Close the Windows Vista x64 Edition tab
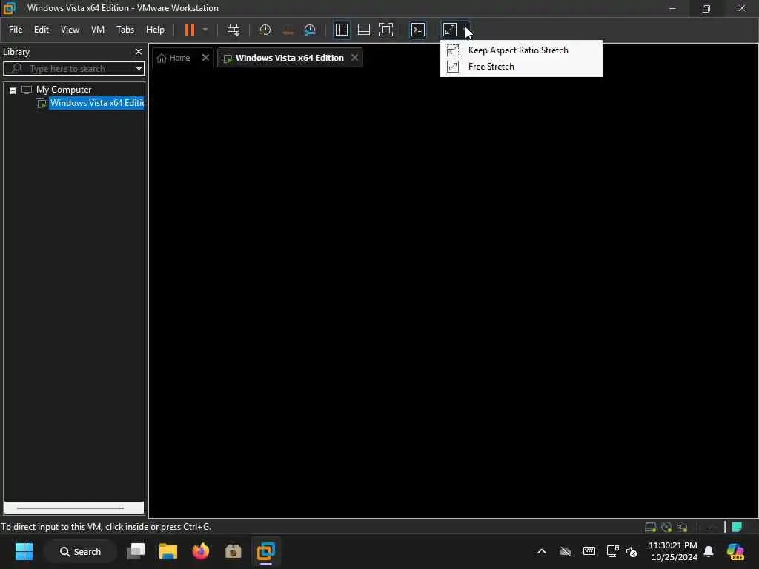The width and height of the screenshot is (759, 569). pyautogui.click(x=355, y=58)
